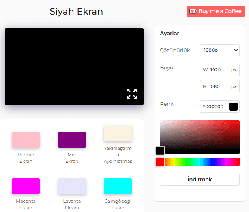Click the fullscreen expand icon on black preview
The width and height of the screenshot is (249, 212).
pos(132,94)
